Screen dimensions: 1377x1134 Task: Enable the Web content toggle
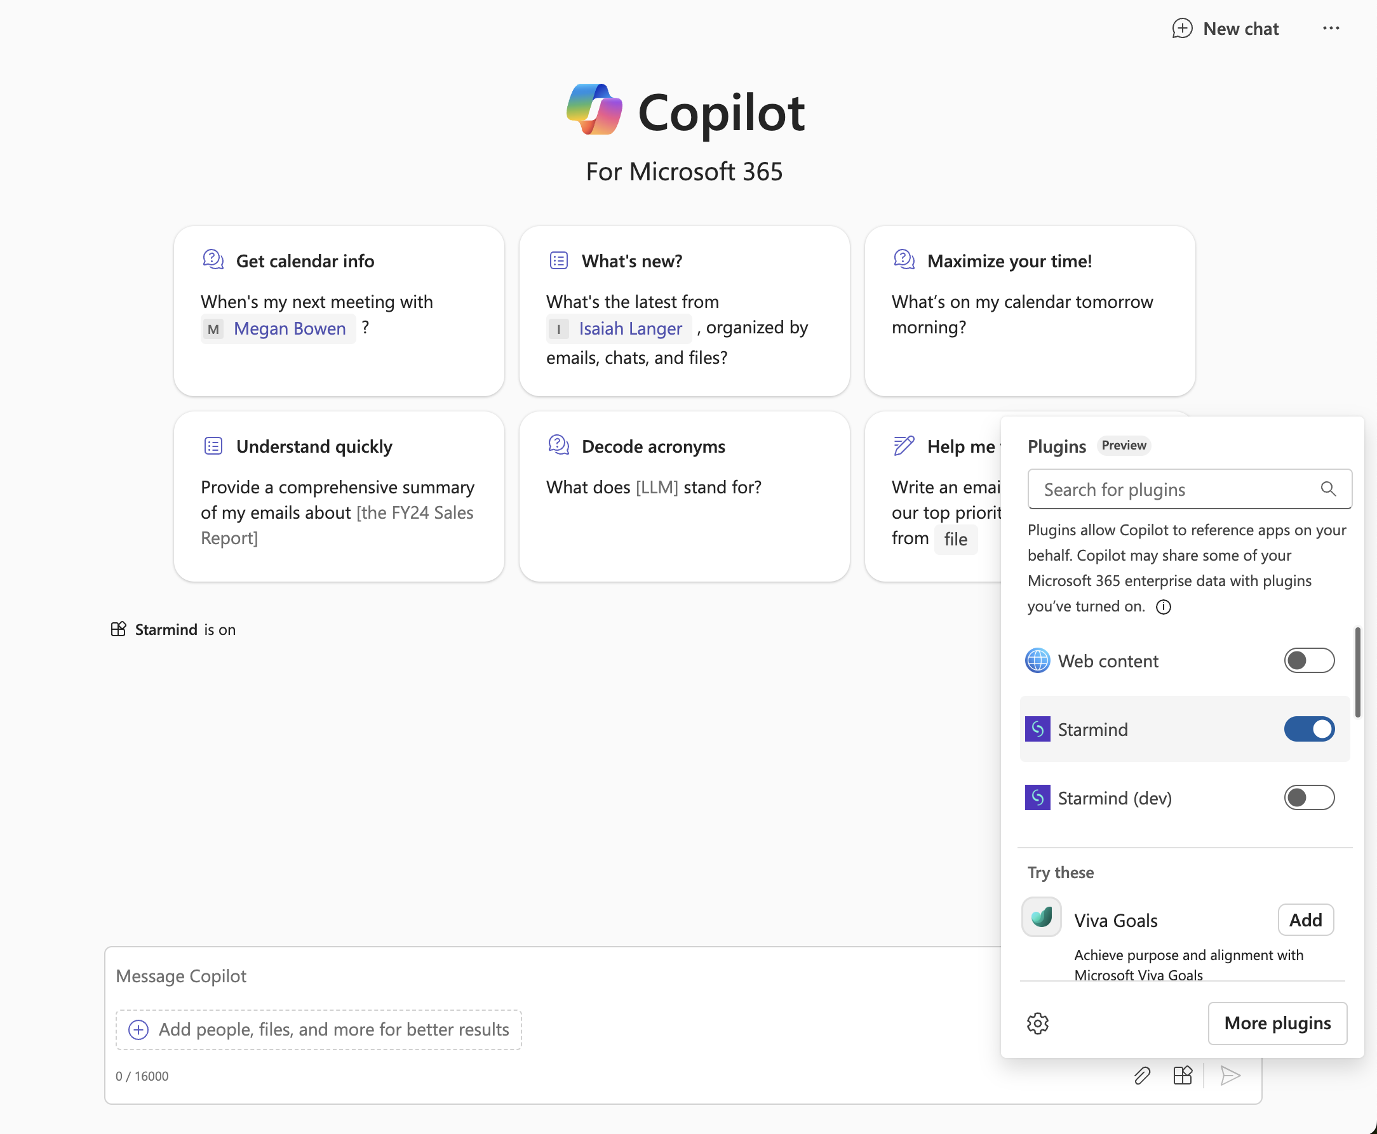[x=1308, y=660]
